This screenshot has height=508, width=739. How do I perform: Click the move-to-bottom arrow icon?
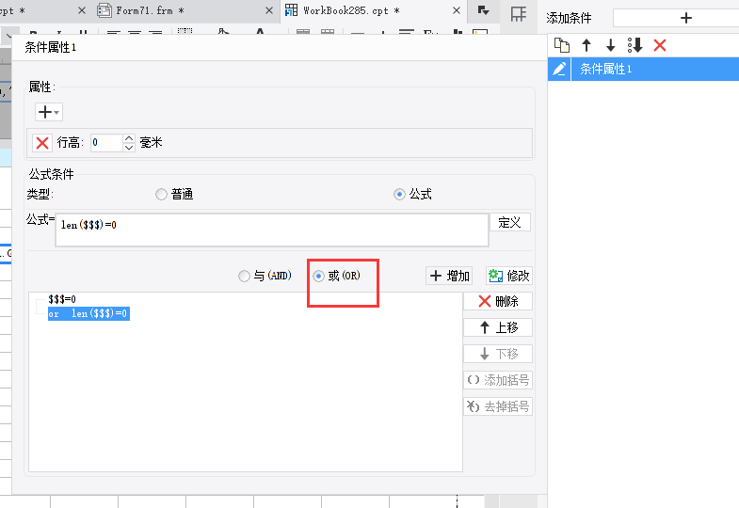635,45
